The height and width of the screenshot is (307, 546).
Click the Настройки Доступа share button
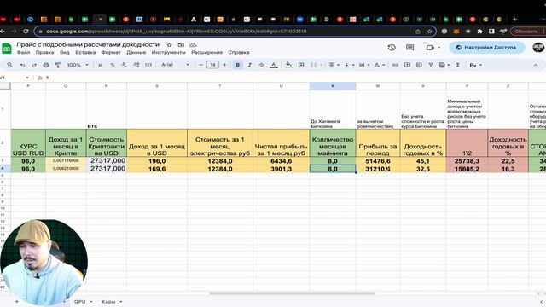point(487,48)
